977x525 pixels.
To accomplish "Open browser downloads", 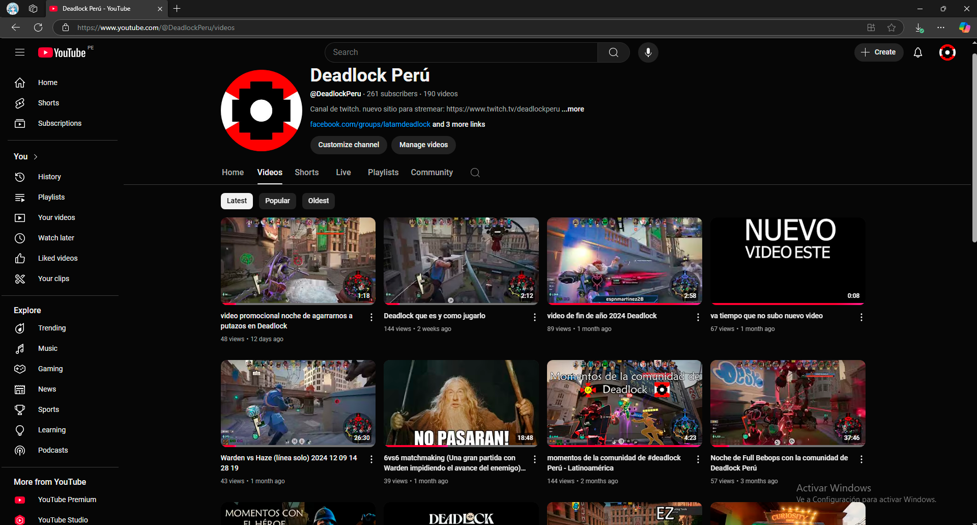I will point(919,27).
